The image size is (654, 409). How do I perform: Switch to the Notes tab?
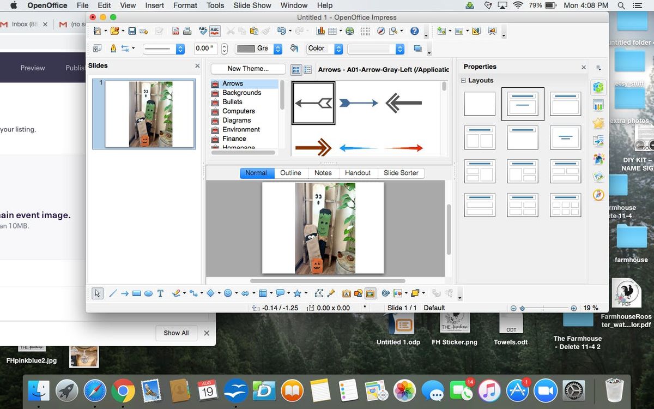[323, 173]
